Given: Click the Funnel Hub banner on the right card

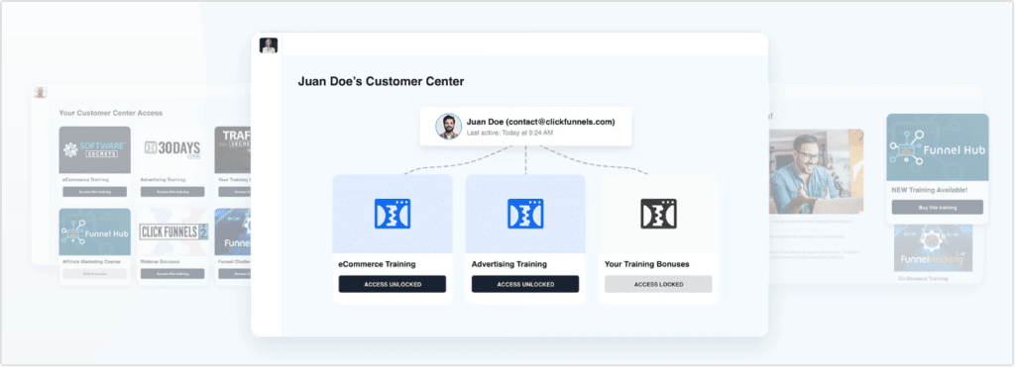Looking at the screenshot, I should pos(938,148).
